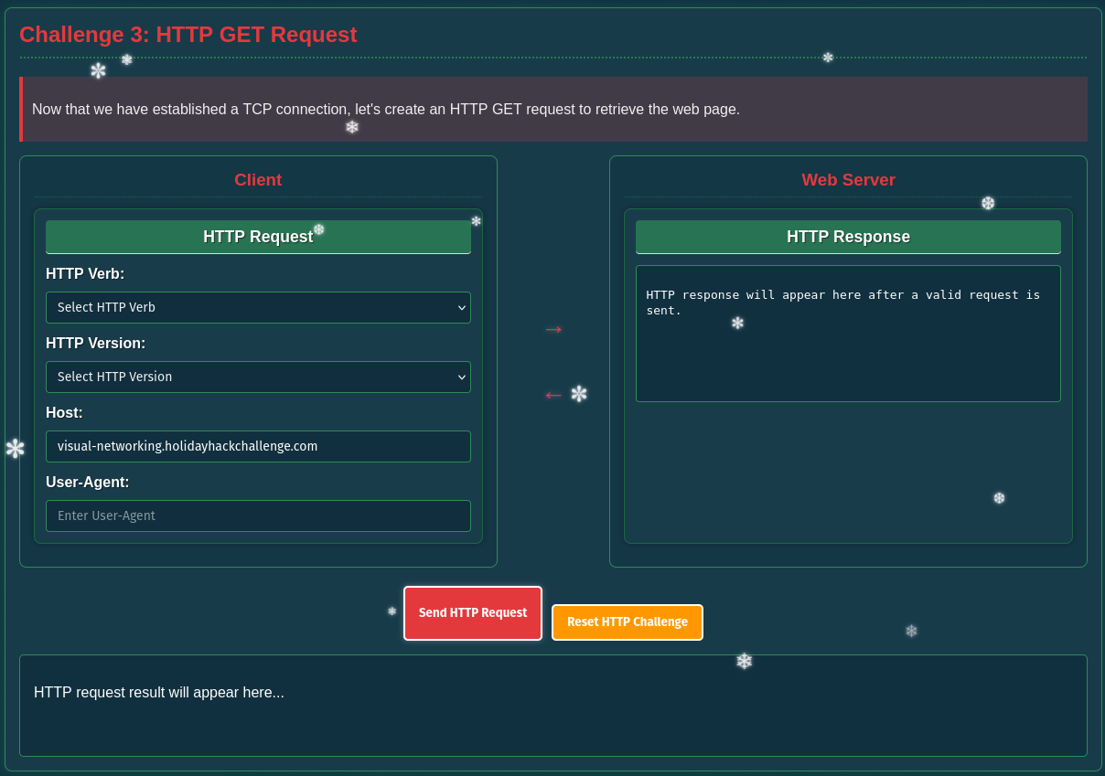
Task: Click the snowflake icon beside HTTP Request header
Action: pyautogui.click(x=318, y=231)
